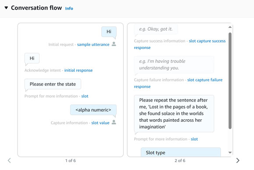Open the Info link beside Conversation flow
The image size is (254, 170).
[69, 8]
